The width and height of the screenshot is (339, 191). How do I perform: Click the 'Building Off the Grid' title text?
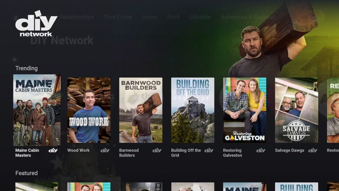(x=186, y=153)
